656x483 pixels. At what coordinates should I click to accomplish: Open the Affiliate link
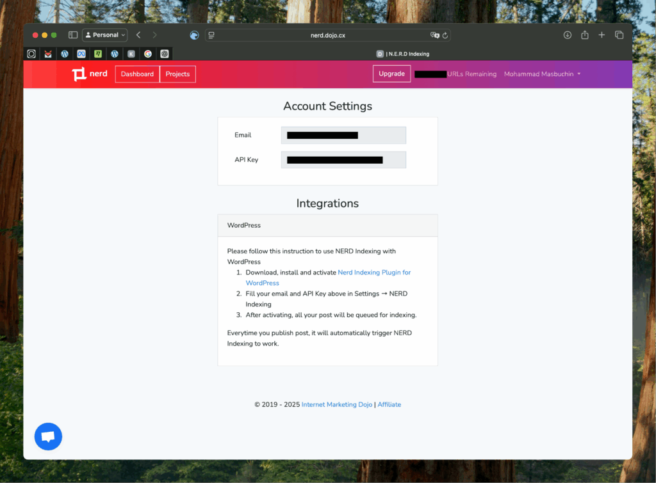(x=389, y=404)
